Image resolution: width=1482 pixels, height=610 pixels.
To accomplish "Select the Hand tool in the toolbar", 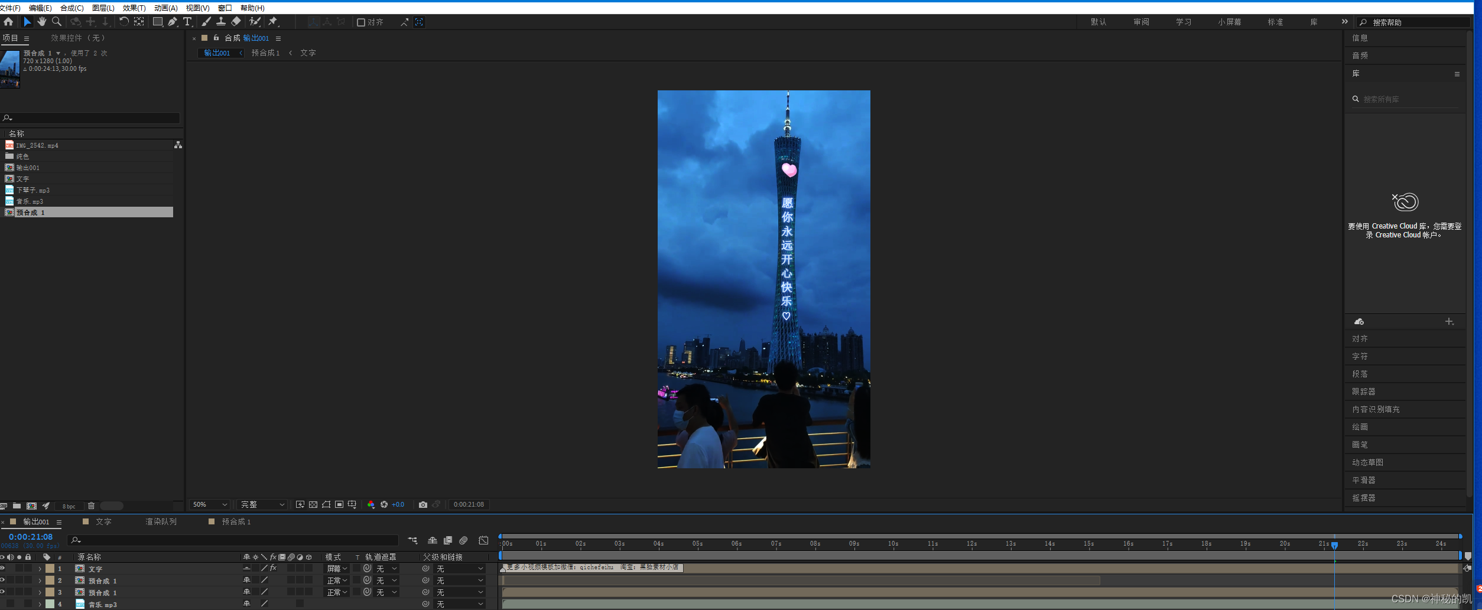I will [x=42, y=22].
